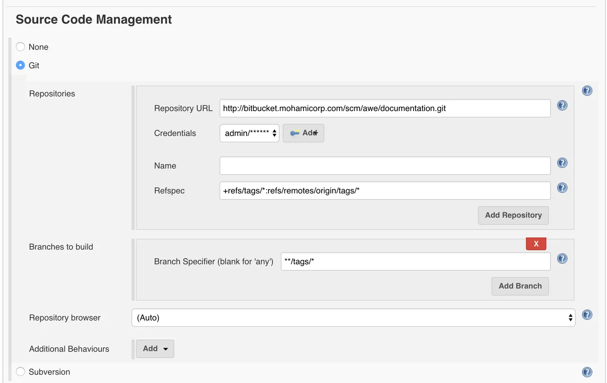Click into the Refspec input field
Viewport: 607px width, 383px height.
point(385,191)
